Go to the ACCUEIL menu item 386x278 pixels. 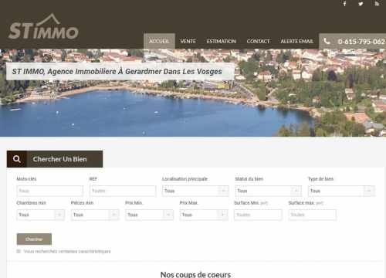tap(159, 41)
